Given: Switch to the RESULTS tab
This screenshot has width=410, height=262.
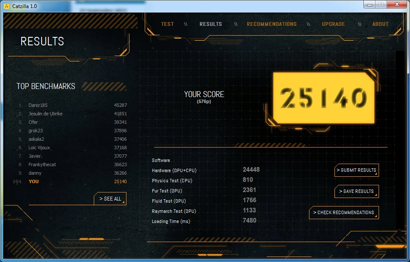Looking at the screenshot, I should [211, 24].
